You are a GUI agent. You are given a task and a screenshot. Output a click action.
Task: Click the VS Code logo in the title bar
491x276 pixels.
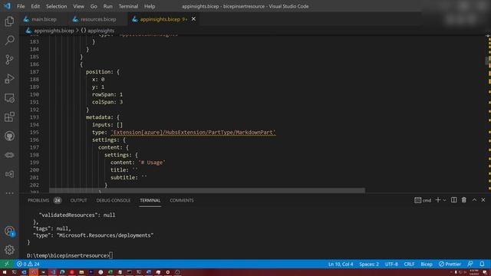click(x=7, y=6)
